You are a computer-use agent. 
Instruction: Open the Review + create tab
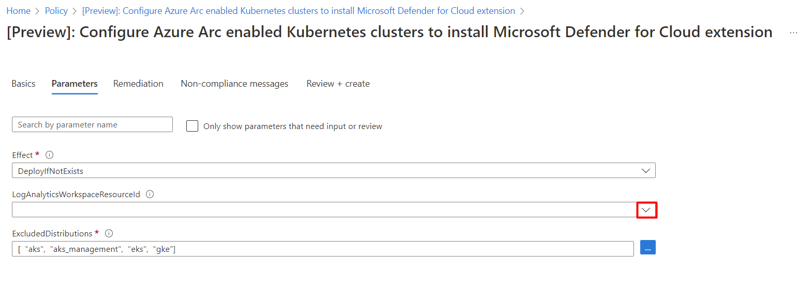click(x=338, y=84)
